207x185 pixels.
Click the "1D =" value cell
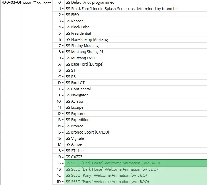pos(59,182)
